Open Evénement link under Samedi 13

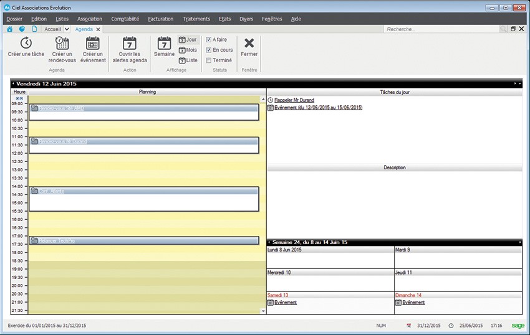285,303
